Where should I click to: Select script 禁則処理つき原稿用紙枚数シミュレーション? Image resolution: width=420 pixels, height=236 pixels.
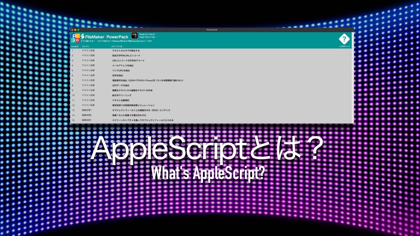tap(133, 105)
